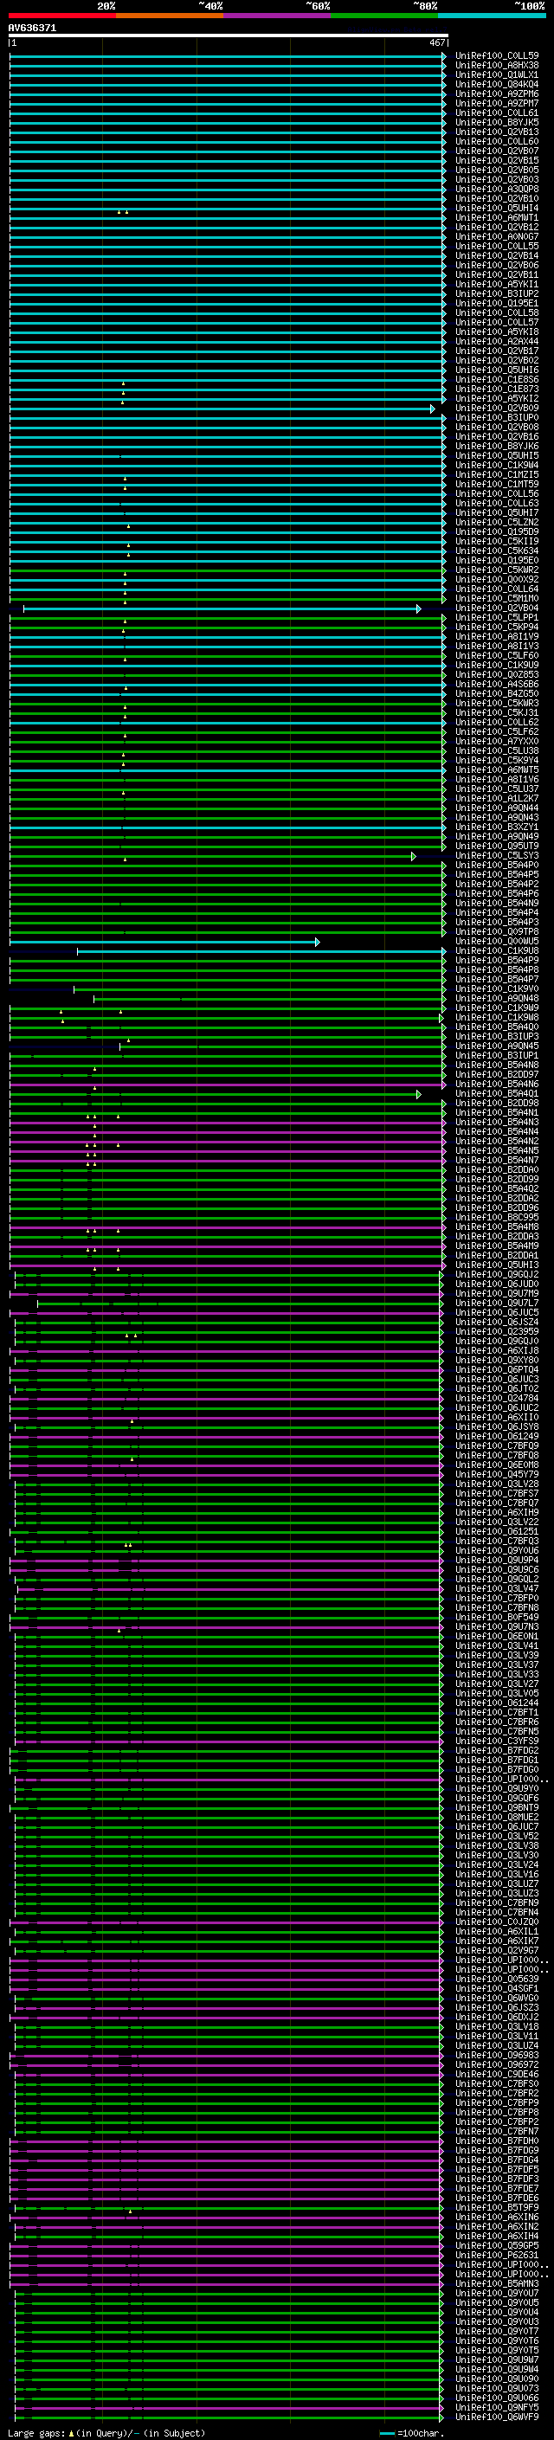Viewport: 554px width, 2440px height.
Task: Select hit label UniRef100_B3XZY1
Action: [x=497, y=827]
